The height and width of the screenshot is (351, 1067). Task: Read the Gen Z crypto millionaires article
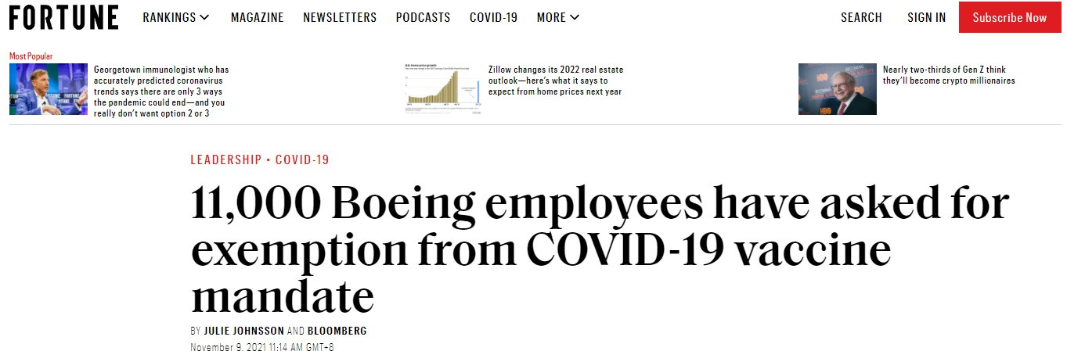tap(949, 75)
